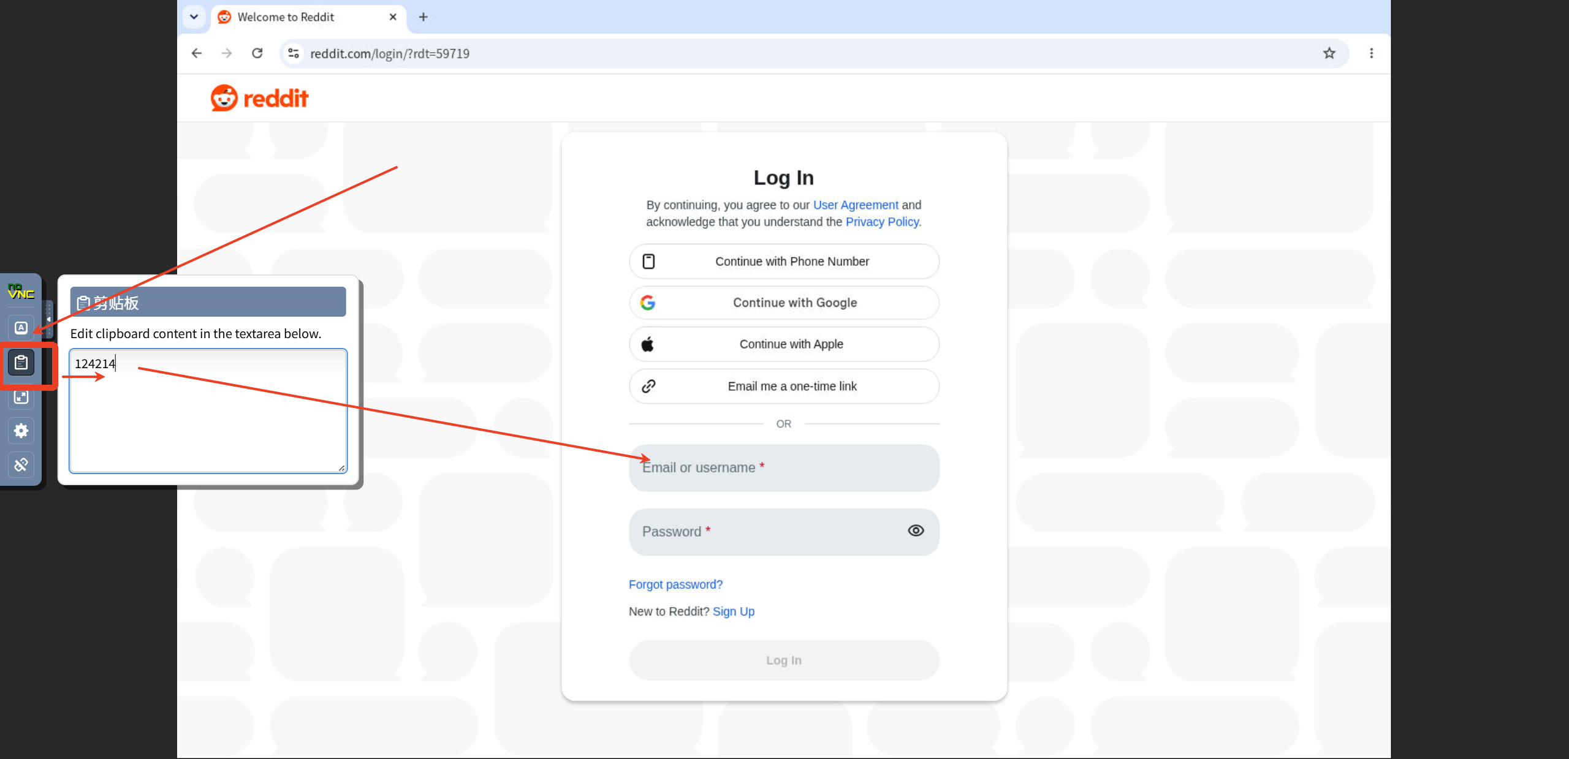Continue with Apple
1569x759 pixels.
click(x=784, y=344)
